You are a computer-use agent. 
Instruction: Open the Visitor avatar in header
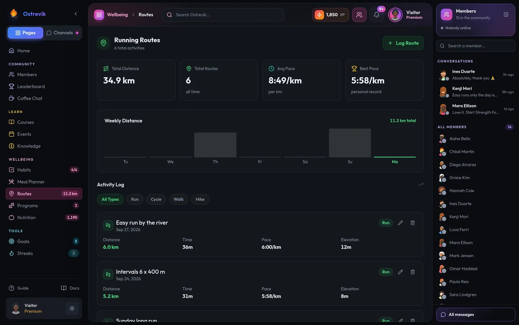click(x=395, y=15)
